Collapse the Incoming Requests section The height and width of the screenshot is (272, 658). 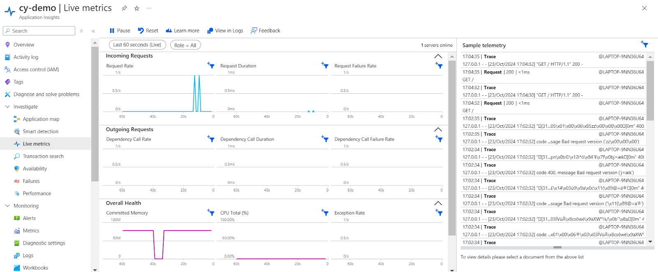(438, 56)
